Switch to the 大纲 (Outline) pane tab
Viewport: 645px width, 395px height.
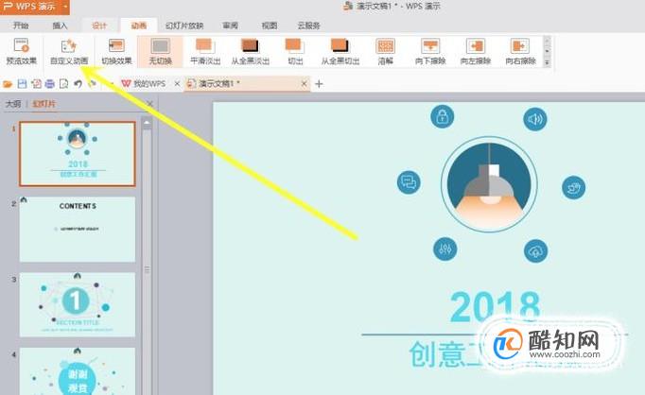coord(13,104)
